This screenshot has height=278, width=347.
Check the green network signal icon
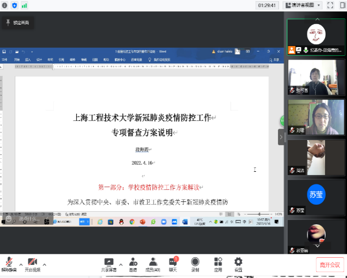(x=24, y=5)
